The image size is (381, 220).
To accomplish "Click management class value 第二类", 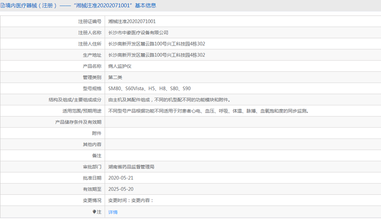I will (115, 77).
